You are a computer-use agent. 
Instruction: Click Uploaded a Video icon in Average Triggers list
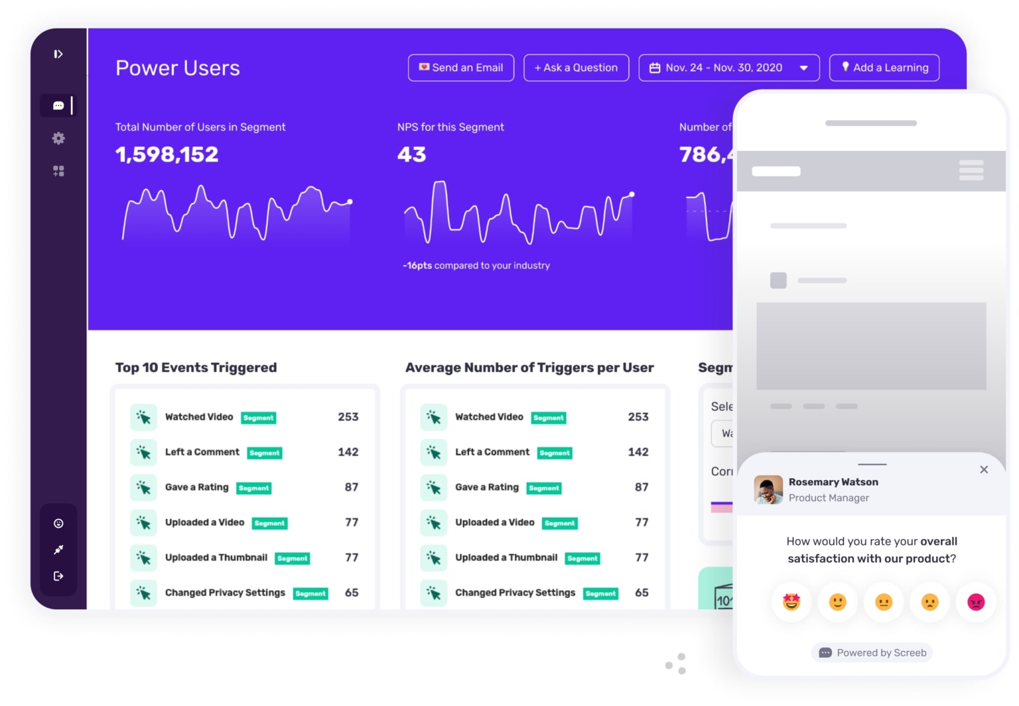tap(433, 522)
